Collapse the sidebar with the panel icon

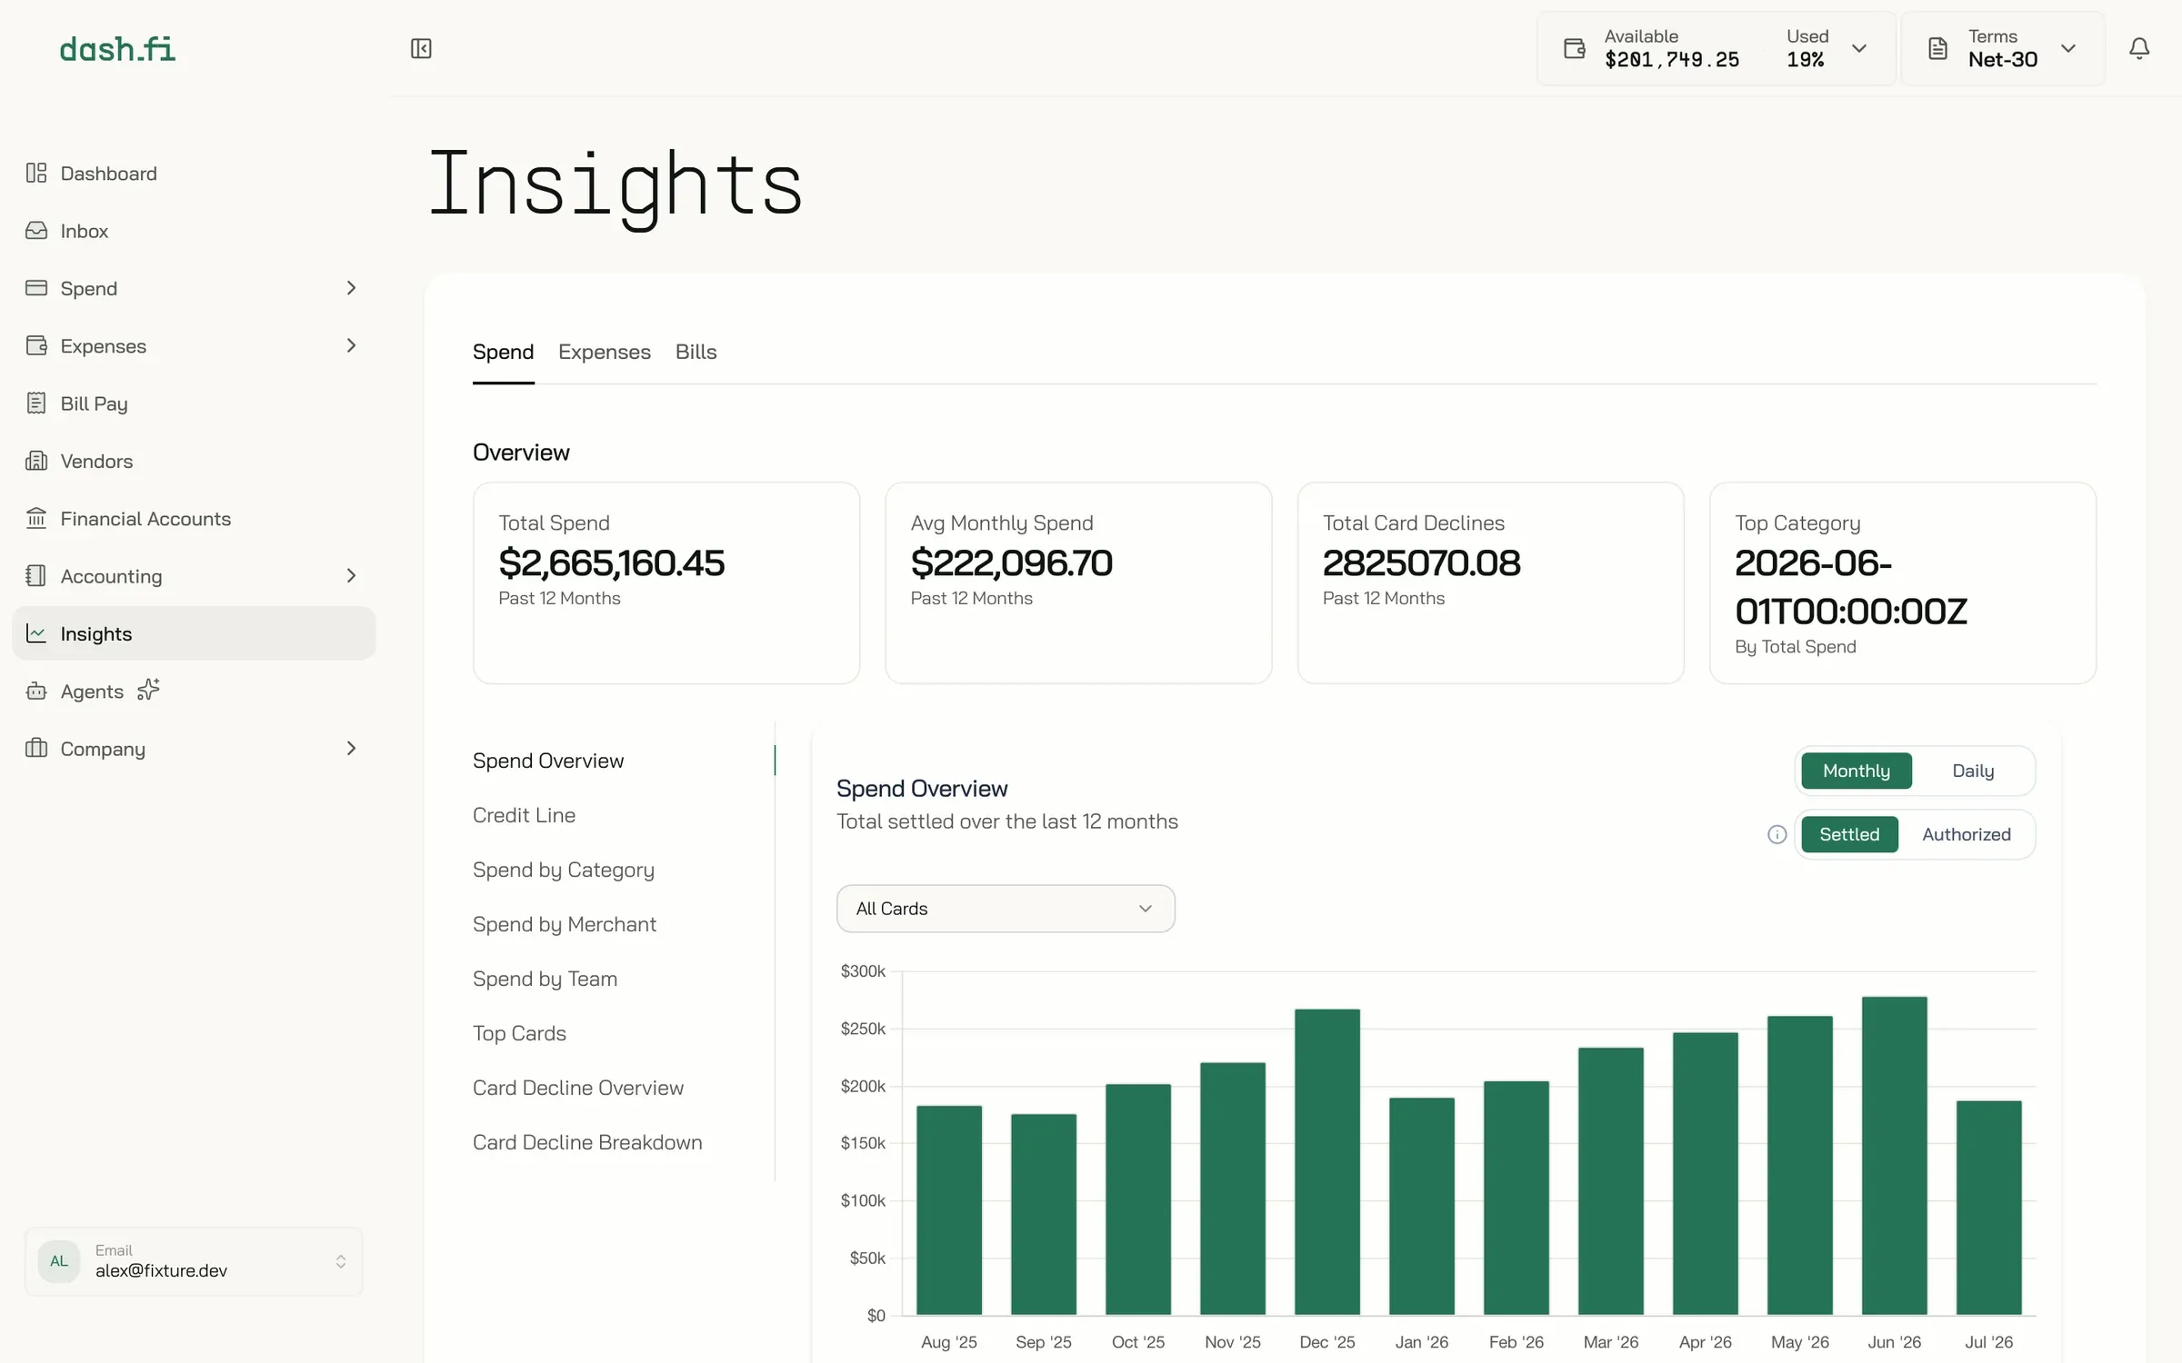pyautogui.click(x=421, y=48)
